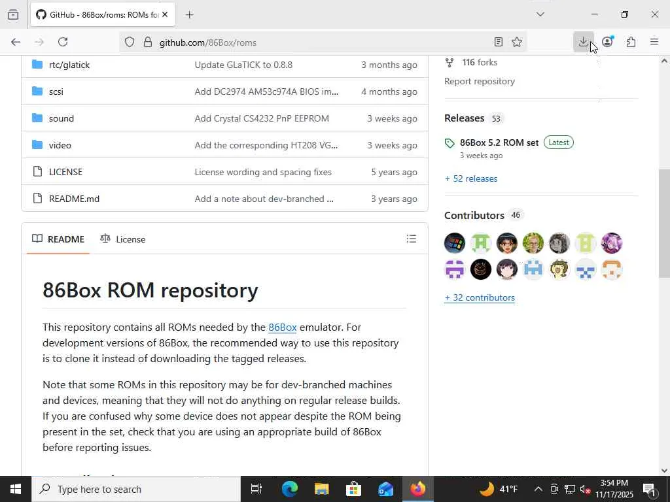The image size is (670, 502).
Task: Follow the 86Box emulator link in README
Action: (x=283, y=327)
